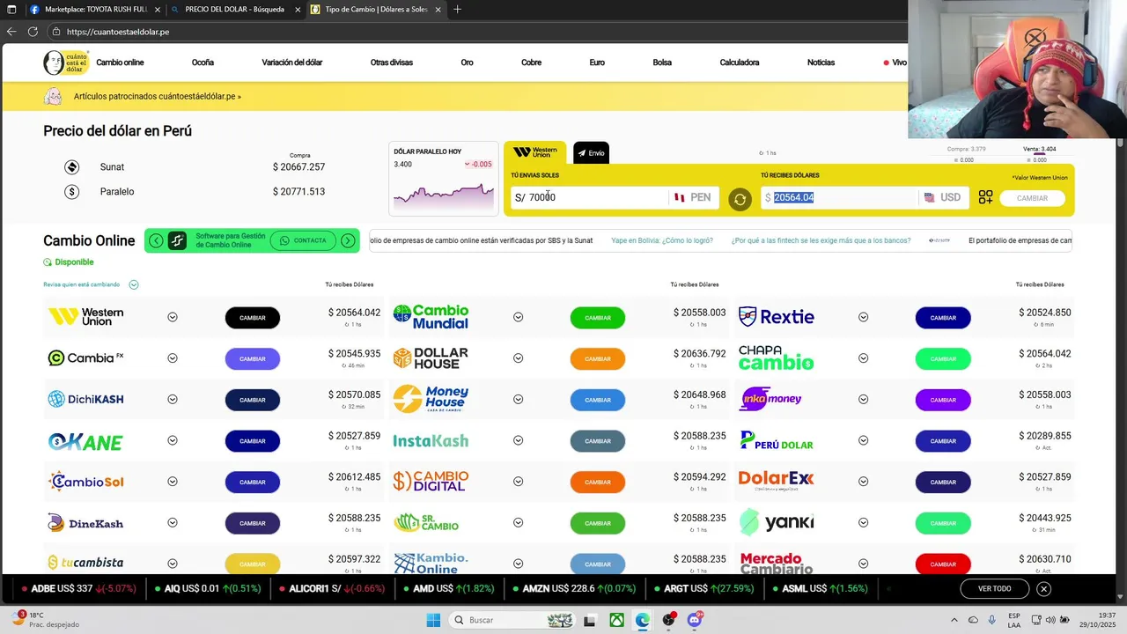The image size is (1127, 634).
Task: Click the Sr. Cambio logo
Action: coord(426,523)
